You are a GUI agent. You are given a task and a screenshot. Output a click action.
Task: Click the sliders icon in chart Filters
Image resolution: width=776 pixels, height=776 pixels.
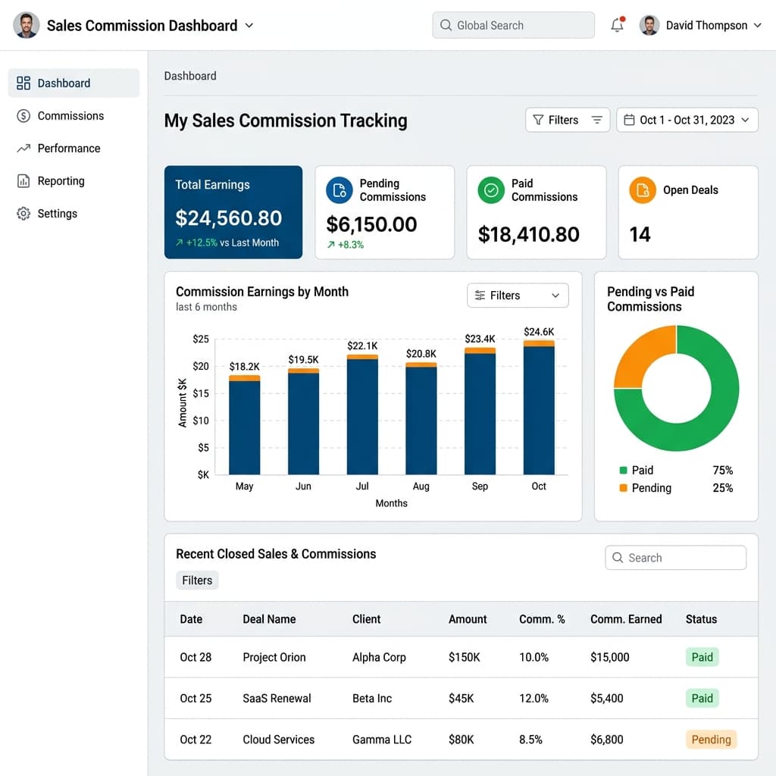(480, 296)
